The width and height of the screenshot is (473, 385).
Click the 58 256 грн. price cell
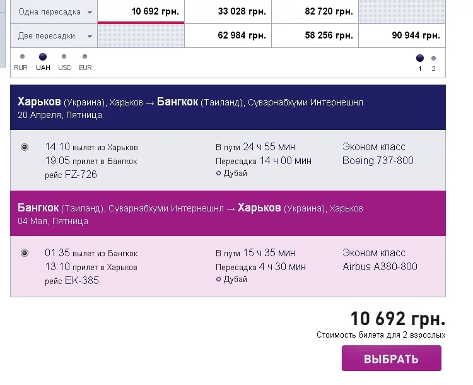coord(315,36)
